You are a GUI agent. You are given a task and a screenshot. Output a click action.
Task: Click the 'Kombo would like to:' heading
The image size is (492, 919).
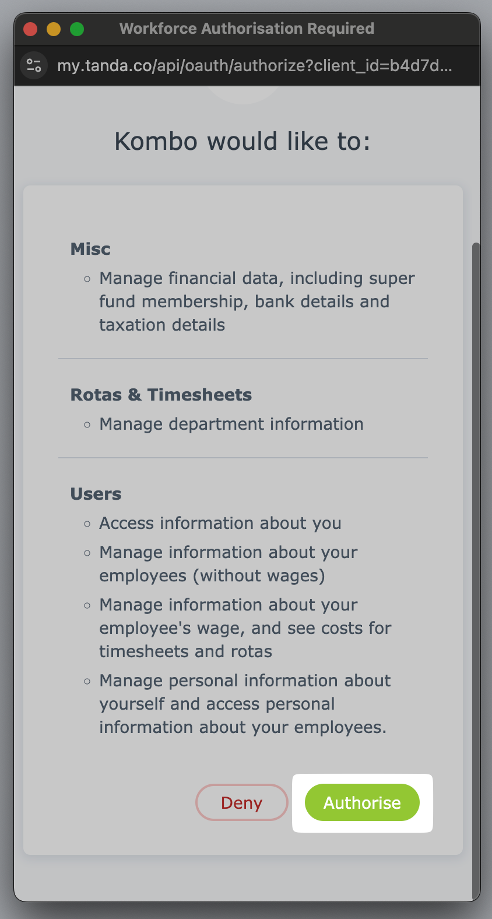point(243,141)
